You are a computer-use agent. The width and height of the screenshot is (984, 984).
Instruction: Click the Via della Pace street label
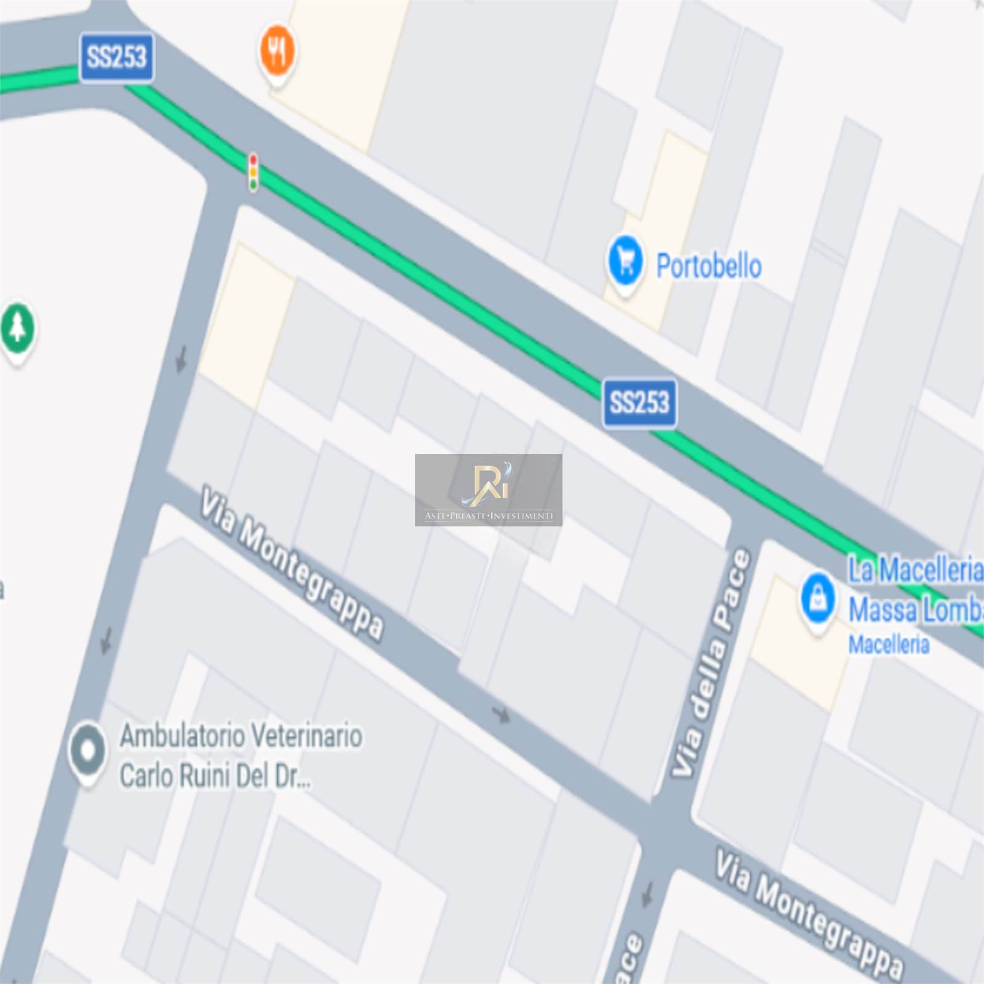(x=712, y=663)
